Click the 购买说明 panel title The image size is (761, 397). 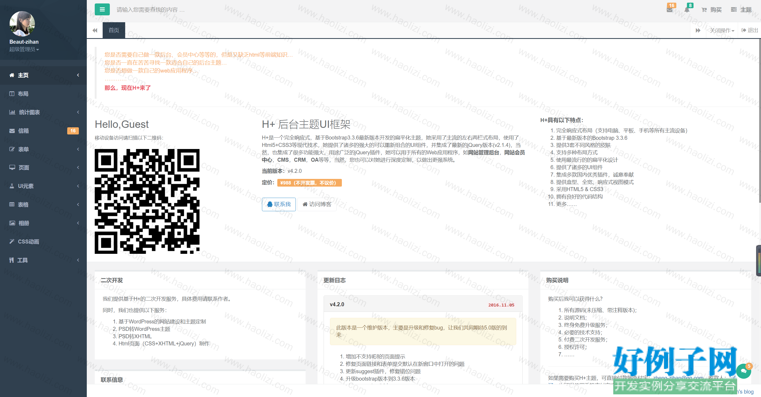[x=557, y=280]
